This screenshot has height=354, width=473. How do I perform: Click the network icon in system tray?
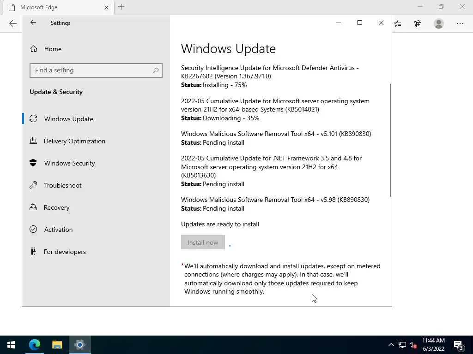[x=402, y=345]
